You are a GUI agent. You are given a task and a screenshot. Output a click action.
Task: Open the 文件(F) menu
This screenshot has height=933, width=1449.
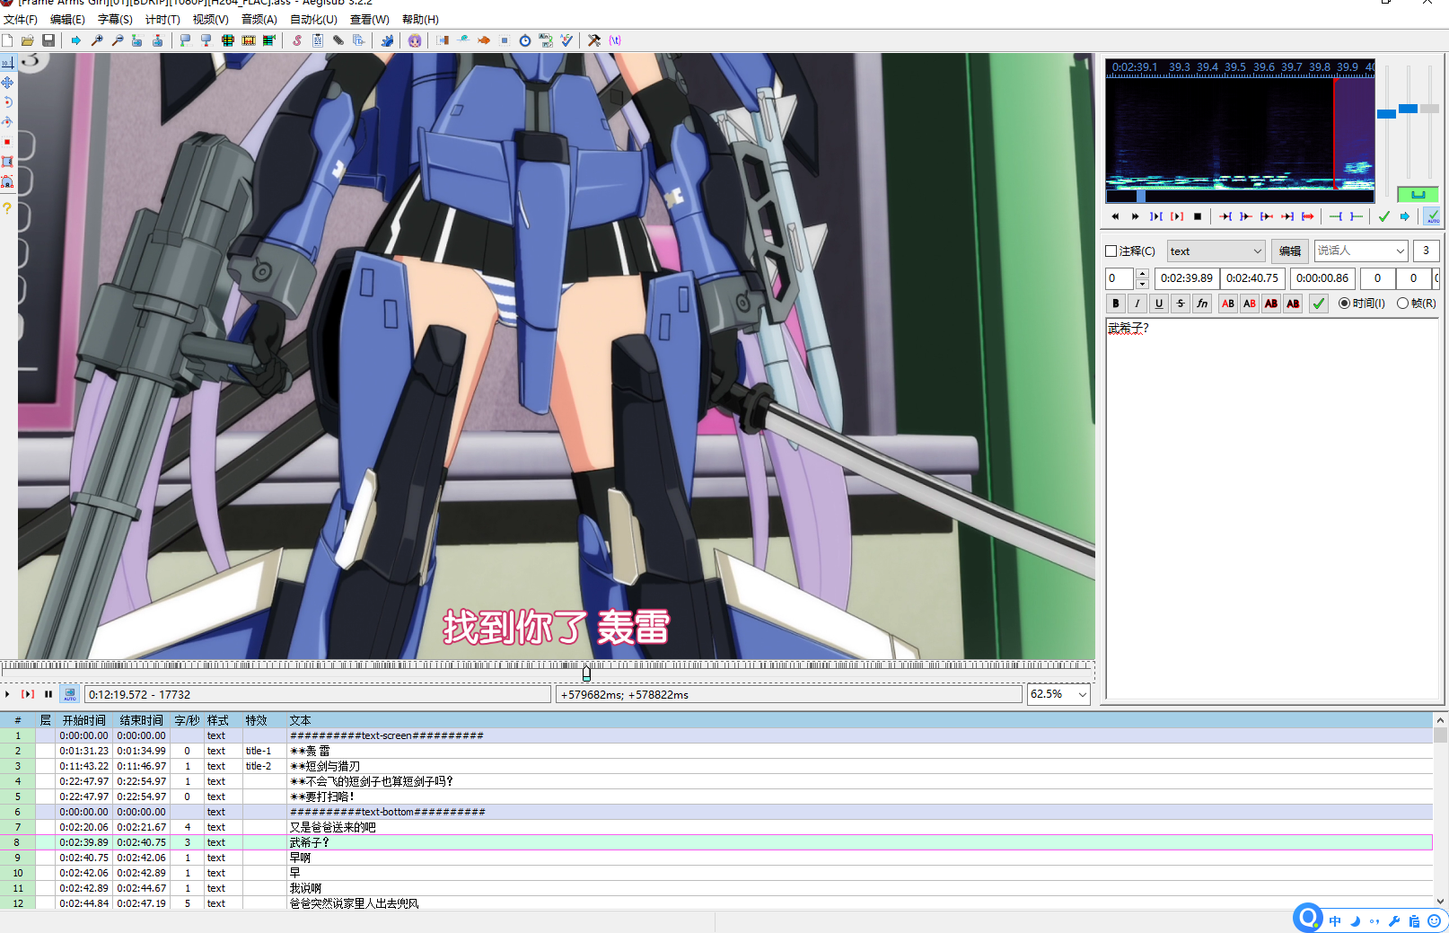click(21, 19)
